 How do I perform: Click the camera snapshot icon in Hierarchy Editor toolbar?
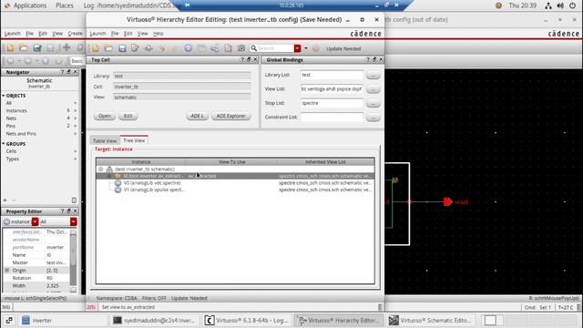[x=241, y=48]
